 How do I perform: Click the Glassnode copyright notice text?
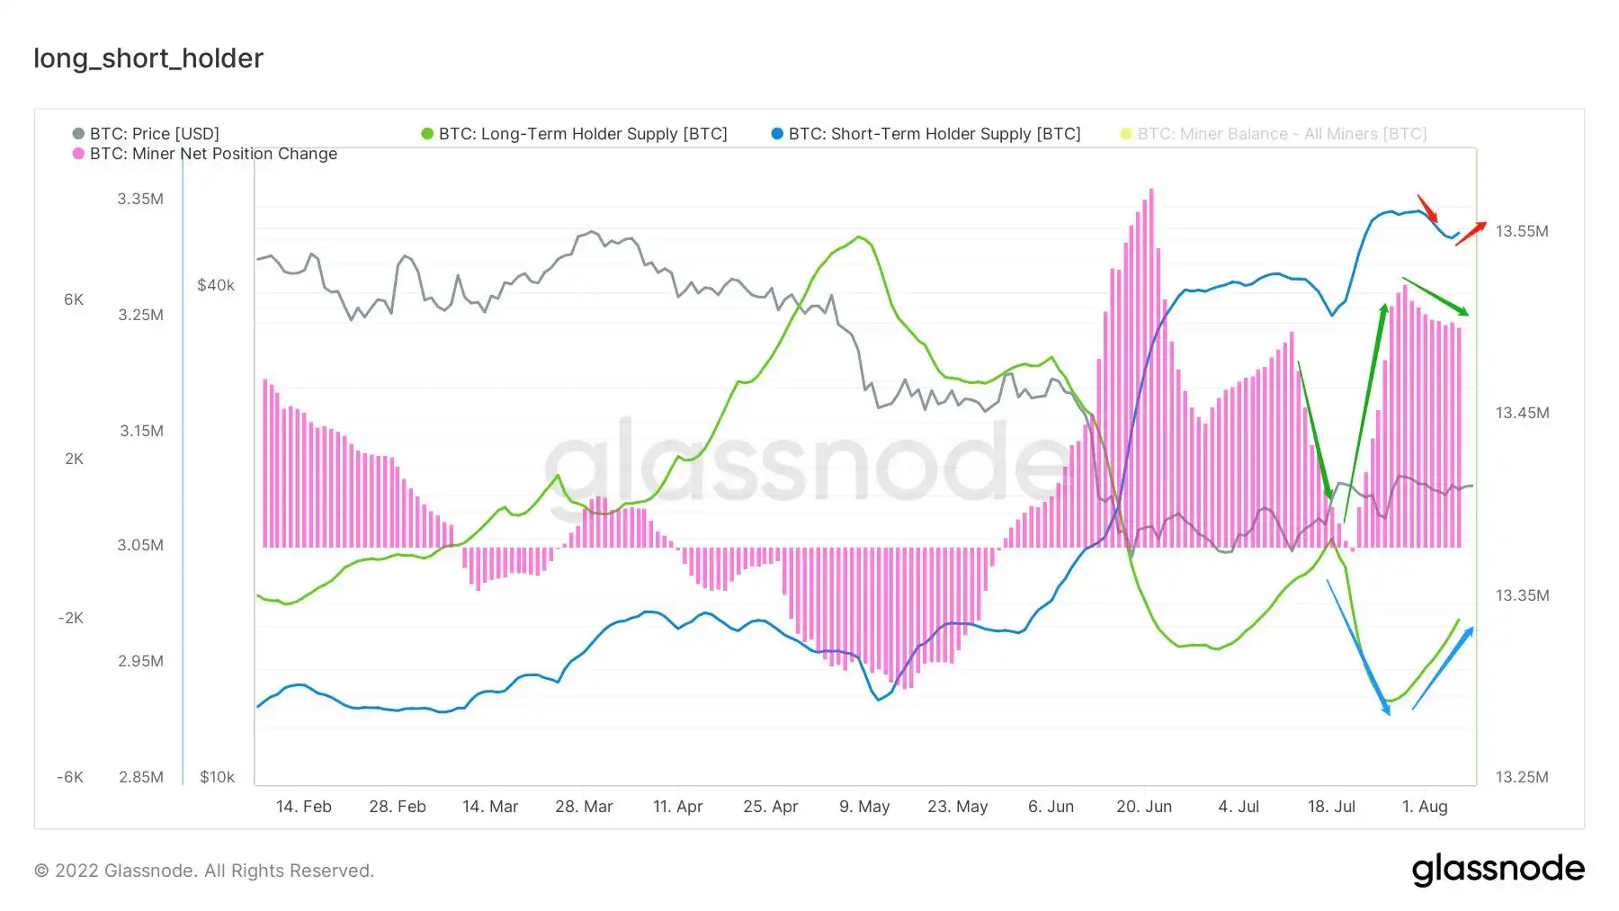click(204, 871)
